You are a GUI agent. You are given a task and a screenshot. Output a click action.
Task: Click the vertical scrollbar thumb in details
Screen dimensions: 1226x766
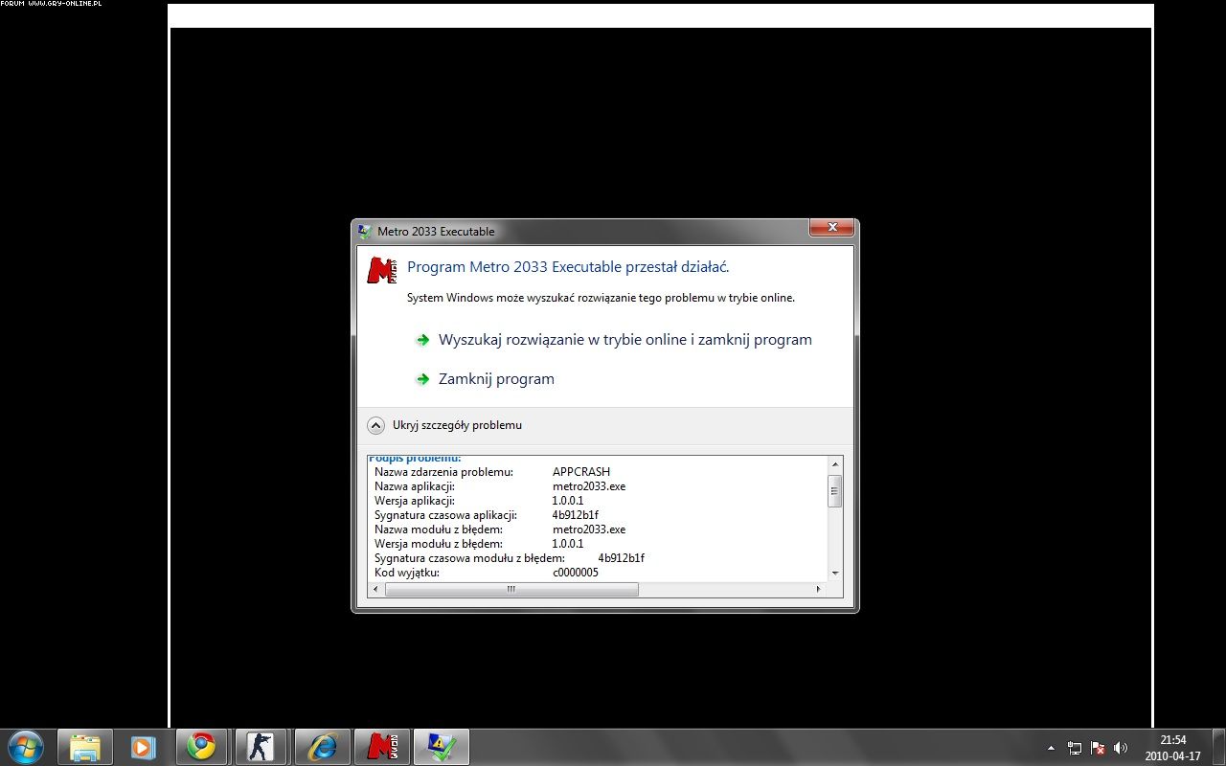[835, 491]
